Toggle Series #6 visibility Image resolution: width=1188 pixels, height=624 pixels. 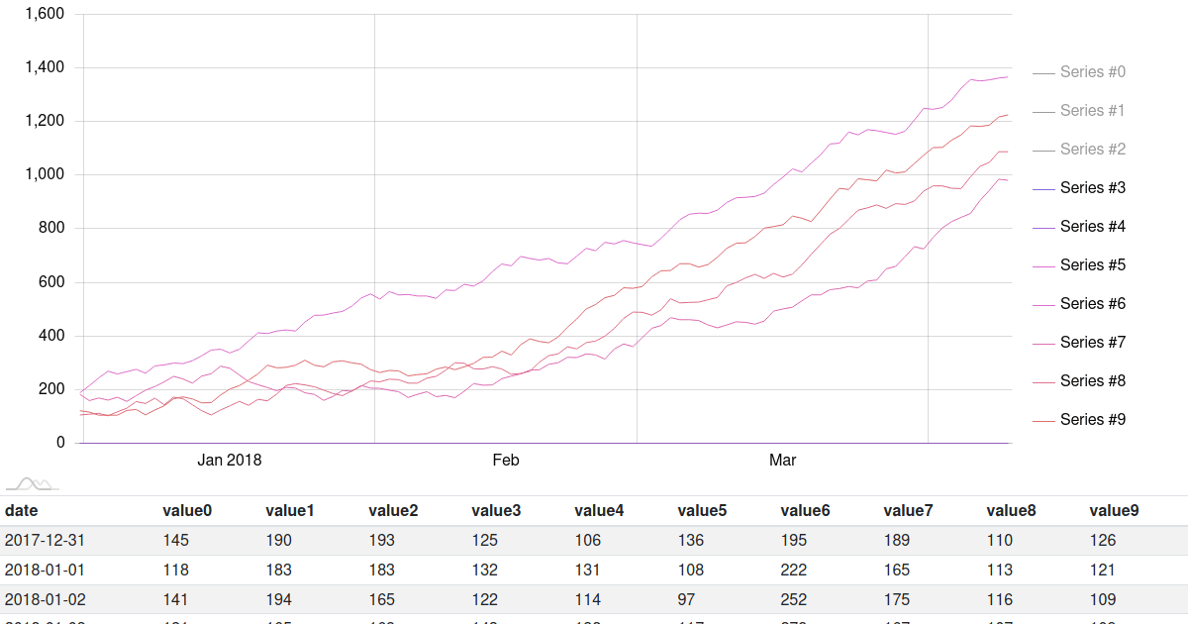[x=1089, y=303]
